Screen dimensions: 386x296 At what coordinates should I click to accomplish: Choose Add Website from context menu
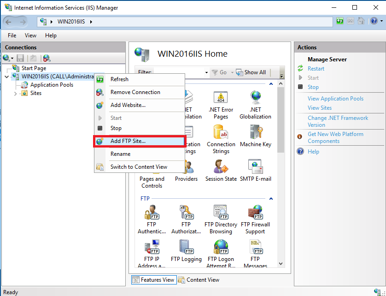pos(140,105)
